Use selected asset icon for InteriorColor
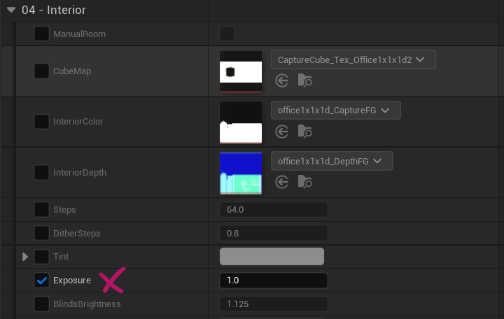 [x=282, y=131]
